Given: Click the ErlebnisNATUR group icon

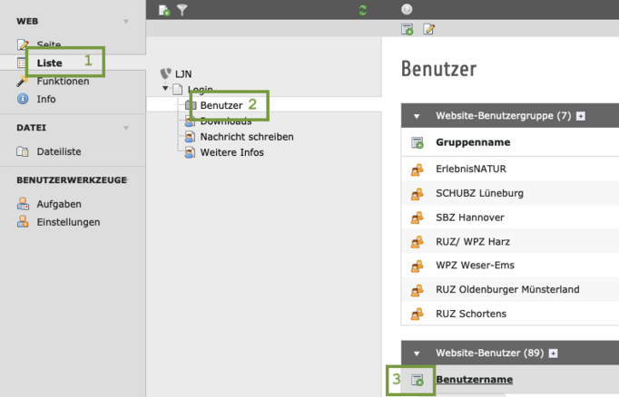Looking at the screenshot, I should pyautogui.click(x=418, y=169).
